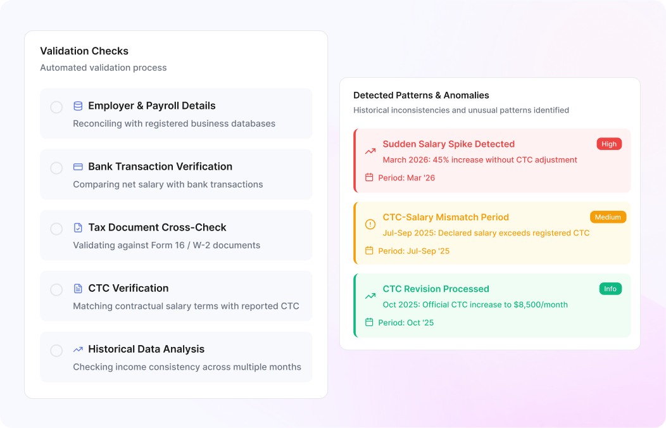Select the circle status for Bank Transaction Verification
This screenshot has height=428, width=666.
(x=56, y=168)
